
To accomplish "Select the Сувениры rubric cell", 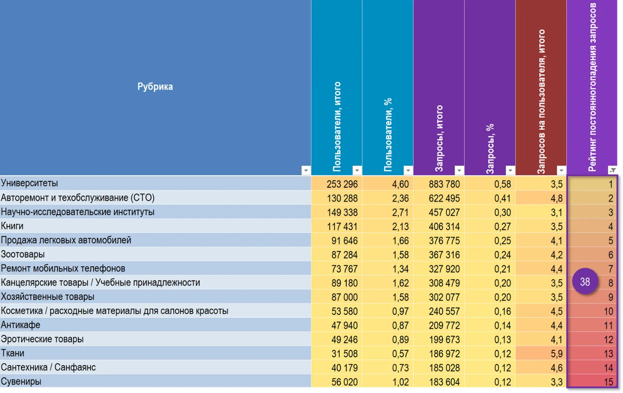I will 155,382.
